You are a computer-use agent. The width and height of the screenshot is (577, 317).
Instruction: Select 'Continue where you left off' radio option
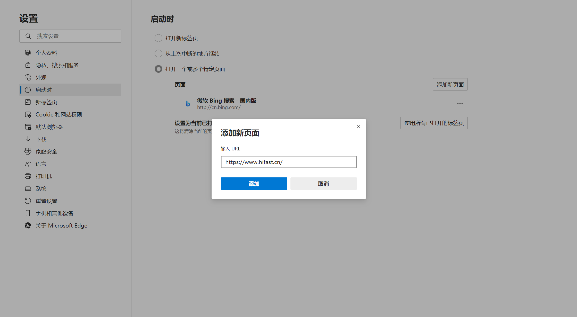[158, 53]
